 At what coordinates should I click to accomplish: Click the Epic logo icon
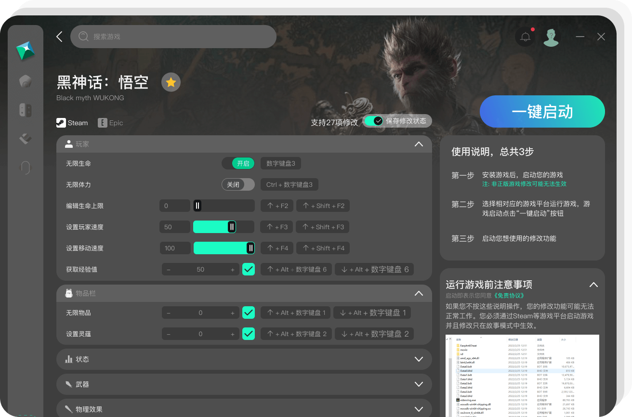click(102, 123)
